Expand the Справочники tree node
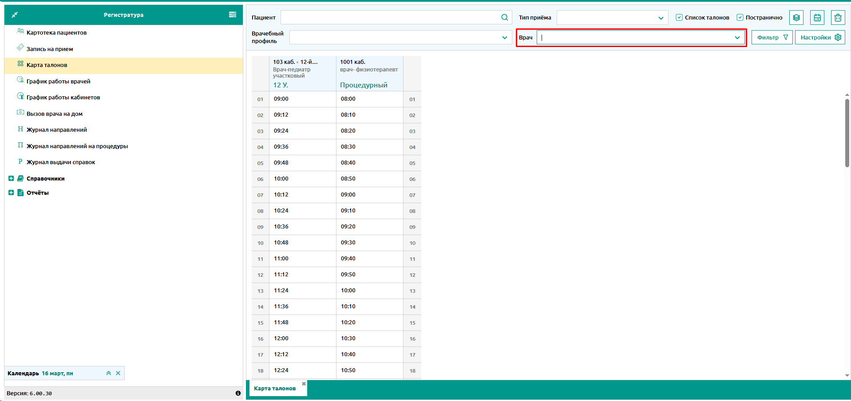The image size is (851, 401). click(11, 179)
